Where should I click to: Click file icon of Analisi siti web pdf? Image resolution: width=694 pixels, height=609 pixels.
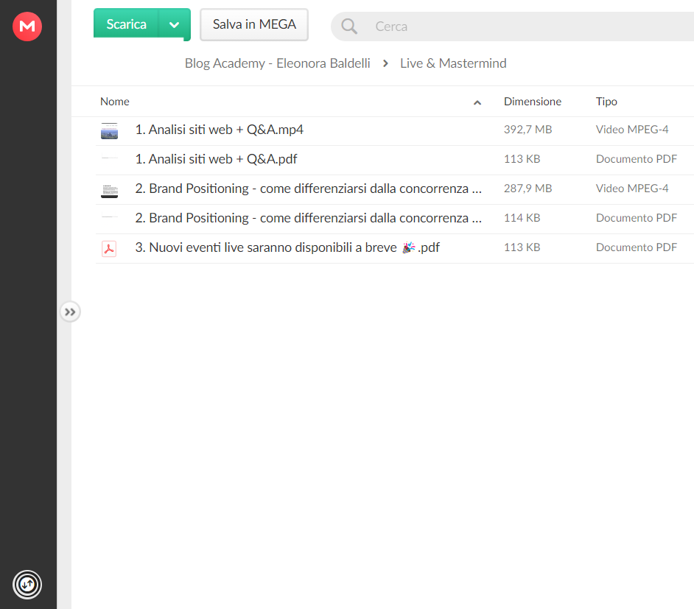click(109, 158)
